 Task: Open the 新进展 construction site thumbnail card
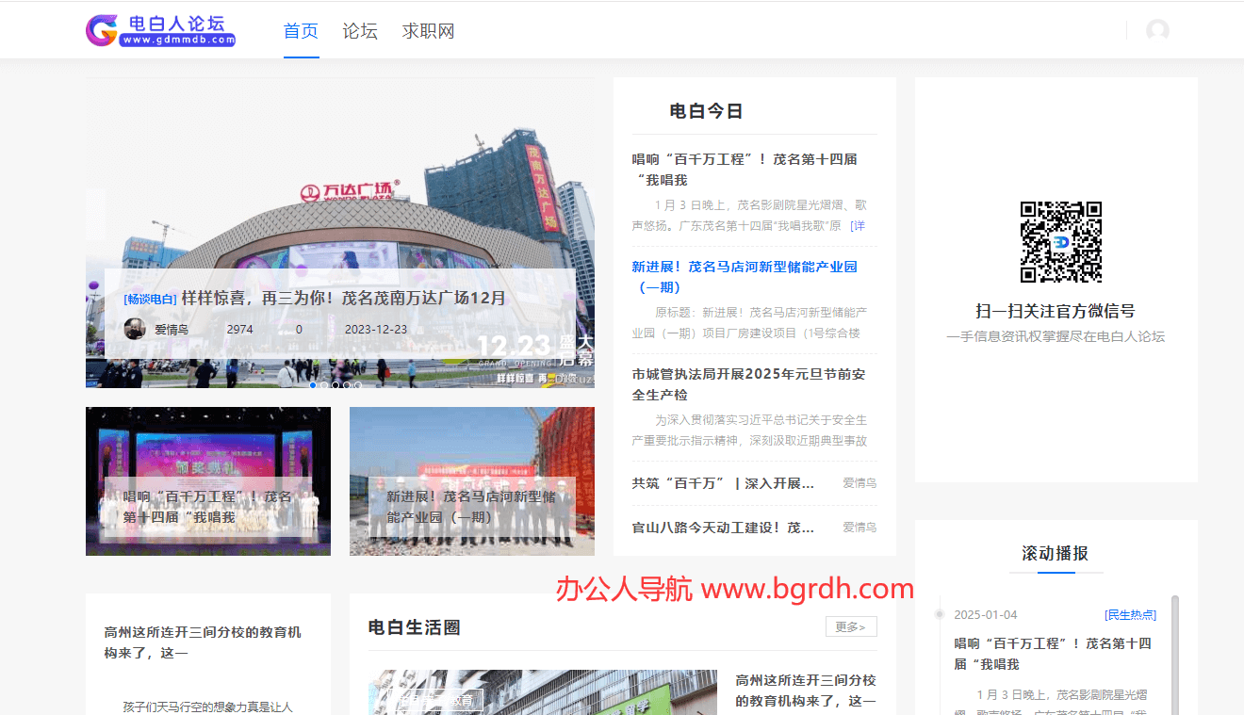coord(472,481)
